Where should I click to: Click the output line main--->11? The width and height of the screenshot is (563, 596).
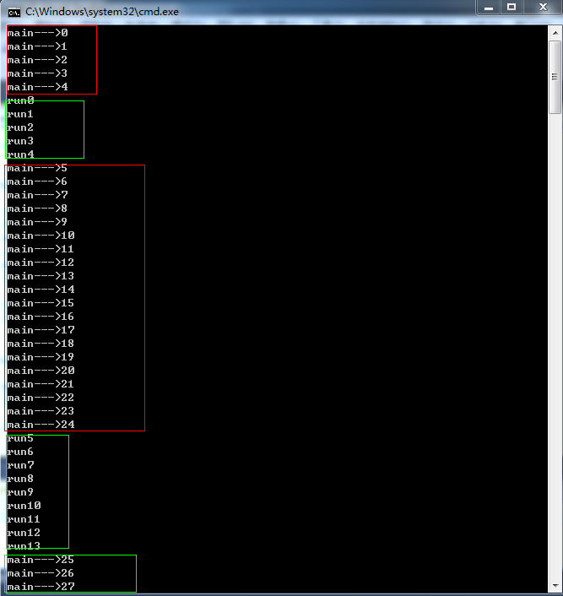pos(41,249)
